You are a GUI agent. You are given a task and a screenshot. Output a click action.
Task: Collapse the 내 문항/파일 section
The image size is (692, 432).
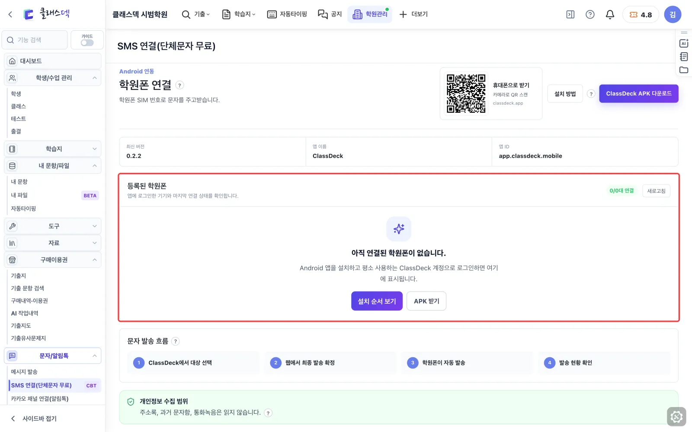(53, 166)
